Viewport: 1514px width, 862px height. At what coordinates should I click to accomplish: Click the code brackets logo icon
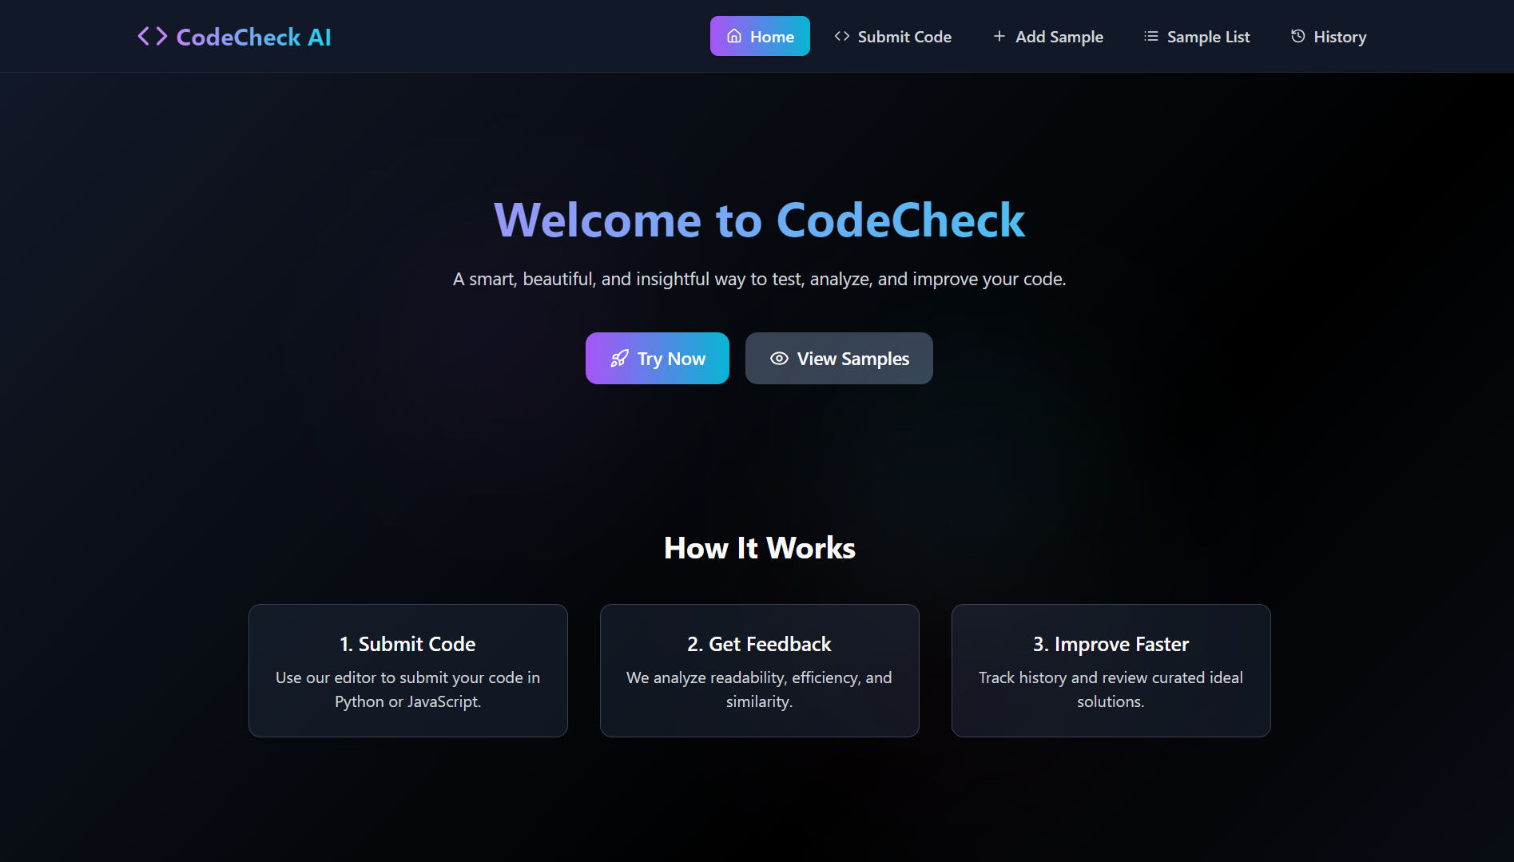(x=152, y=36)
